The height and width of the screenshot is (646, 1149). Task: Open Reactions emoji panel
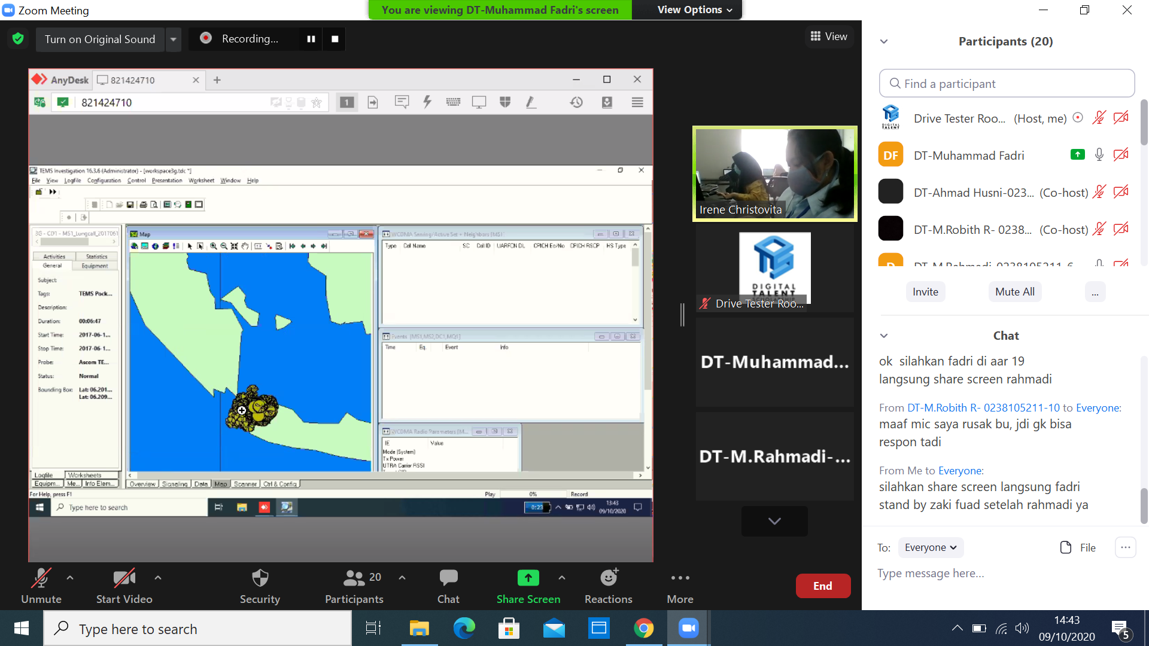608,578
